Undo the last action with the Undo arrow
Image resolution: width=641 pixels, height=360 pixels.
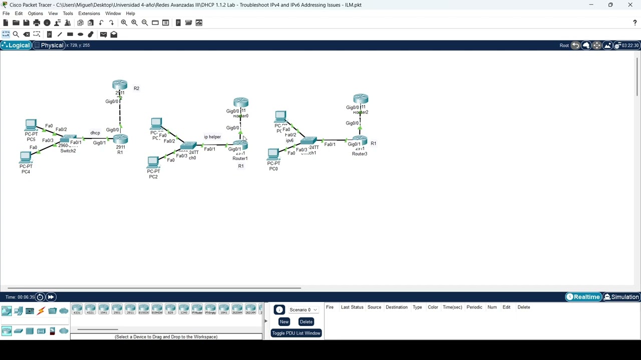(101, 22)
